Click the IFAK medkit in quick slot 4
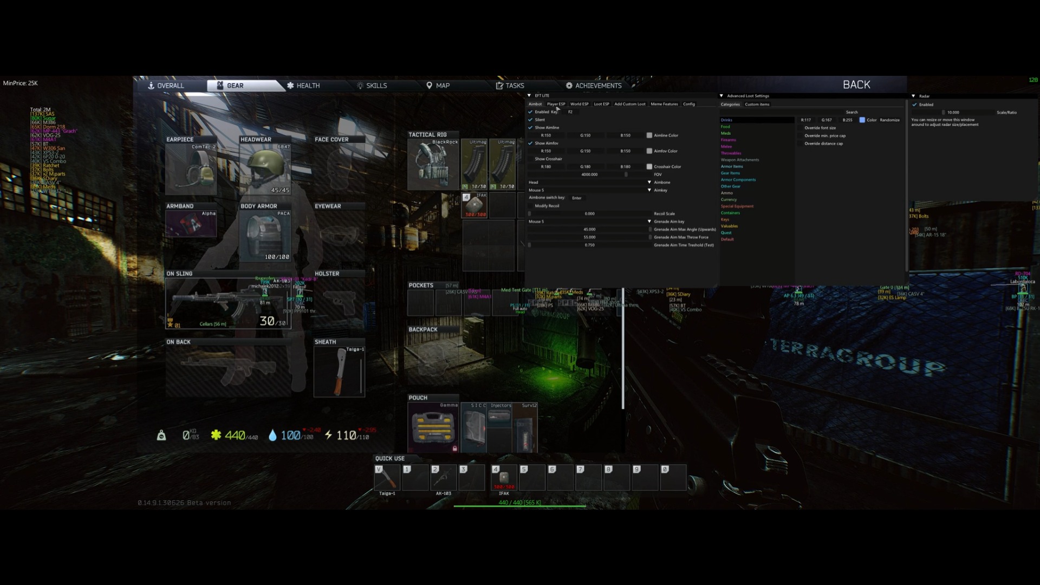Image resolution: width=1040 pixels, height=585 pixels. pyautogui.click(x=504, y=477)
